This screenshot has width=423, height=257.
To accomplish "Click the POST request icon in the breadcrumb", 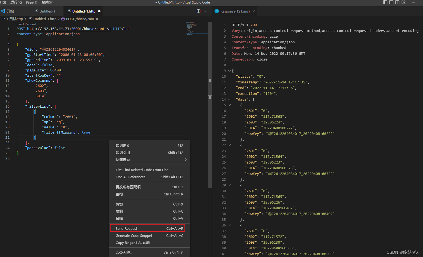I will (x=63, y=19).
